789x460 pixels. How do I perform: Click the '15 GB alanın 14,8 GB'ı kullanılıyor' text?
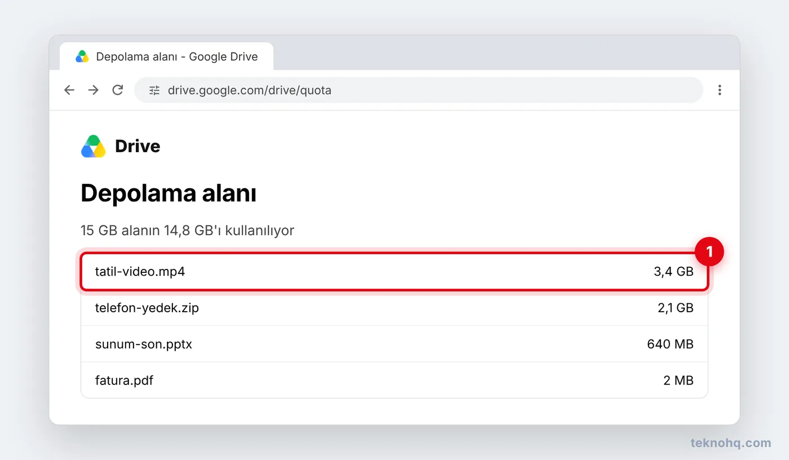pos(188,231)
